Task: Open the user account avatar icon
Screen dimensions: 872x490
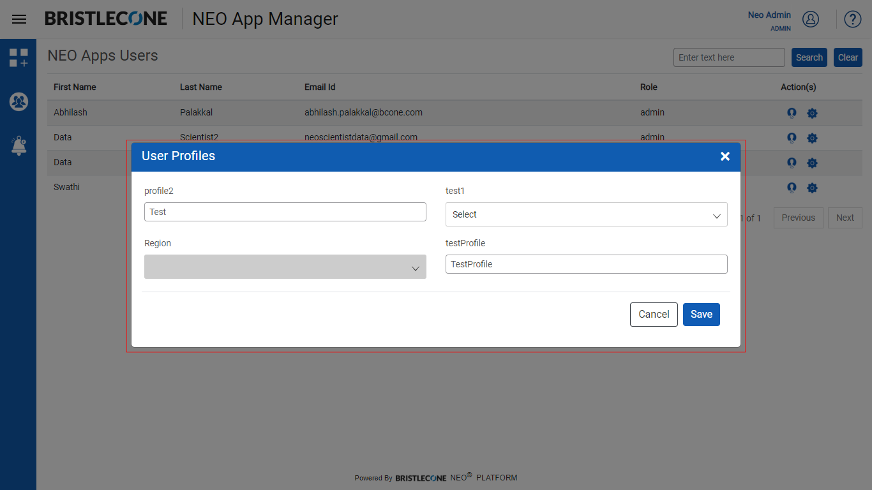Action: click(811, 19)
